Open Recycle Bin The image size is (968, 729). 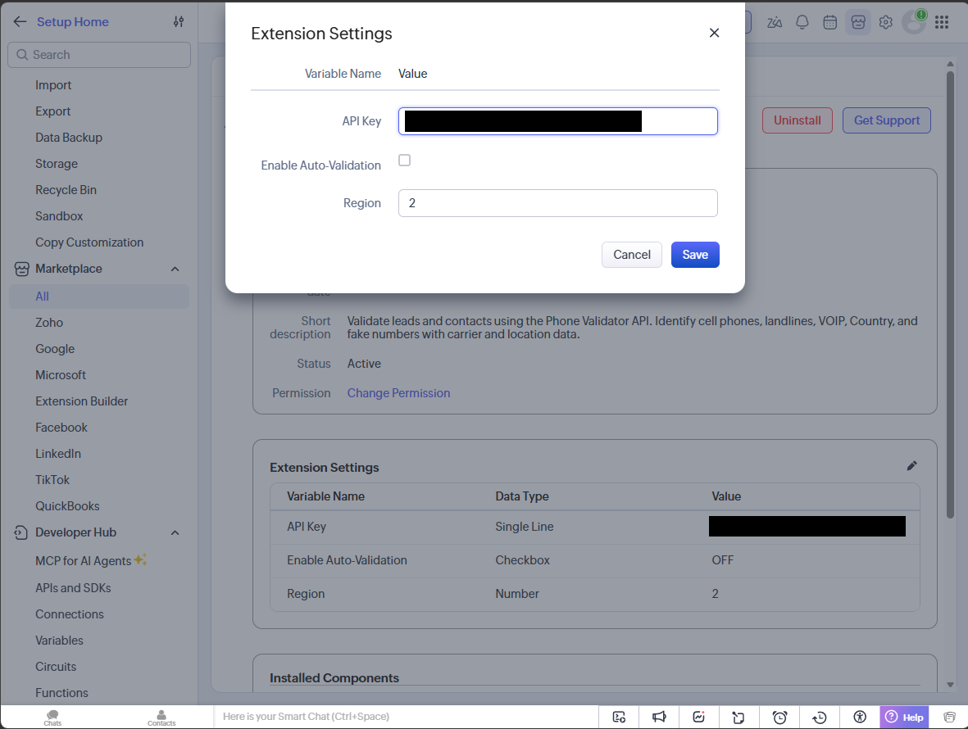click(66, 190)
